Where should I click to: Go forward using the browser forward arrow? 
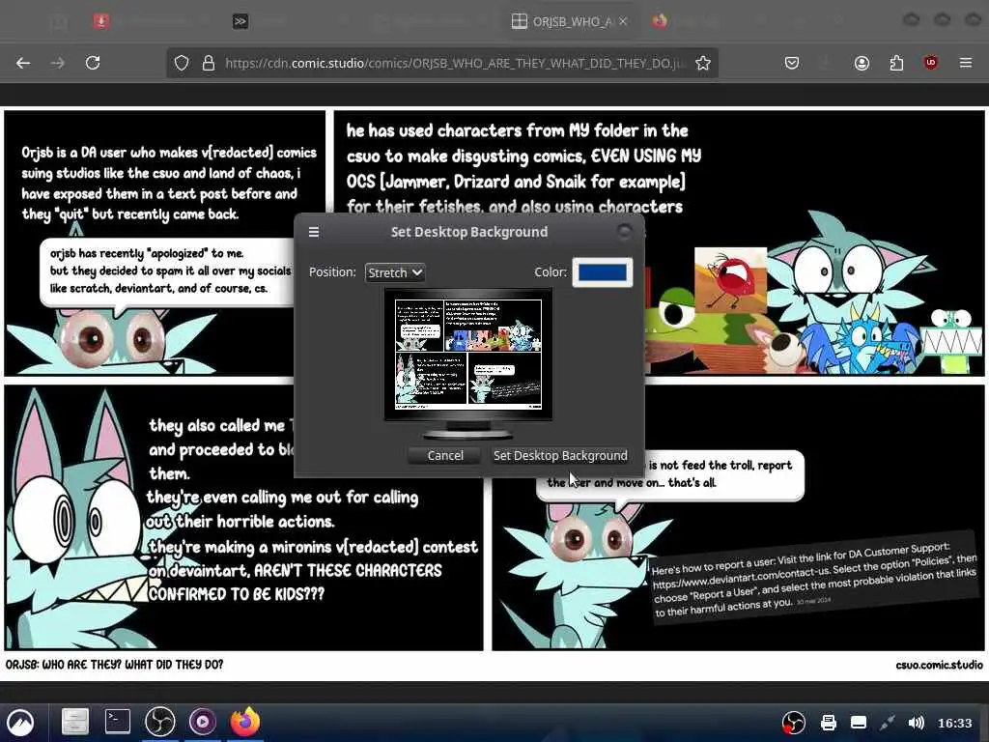coord(57,63)
